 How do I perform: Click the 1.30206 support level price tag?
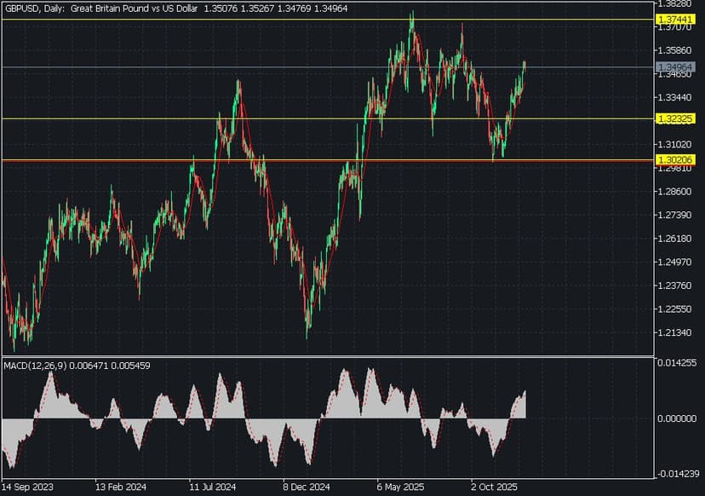coord(672,159)
